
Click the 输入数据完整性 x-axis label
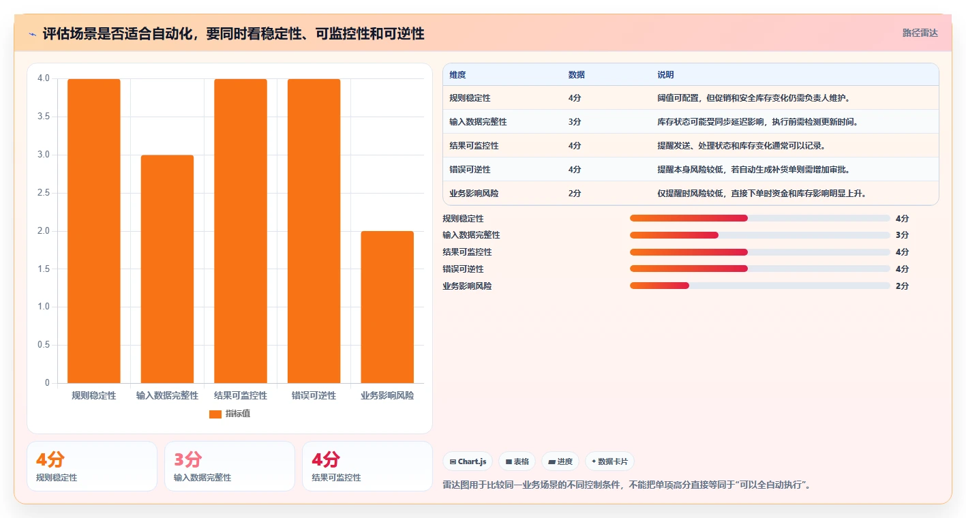point(167,395)
